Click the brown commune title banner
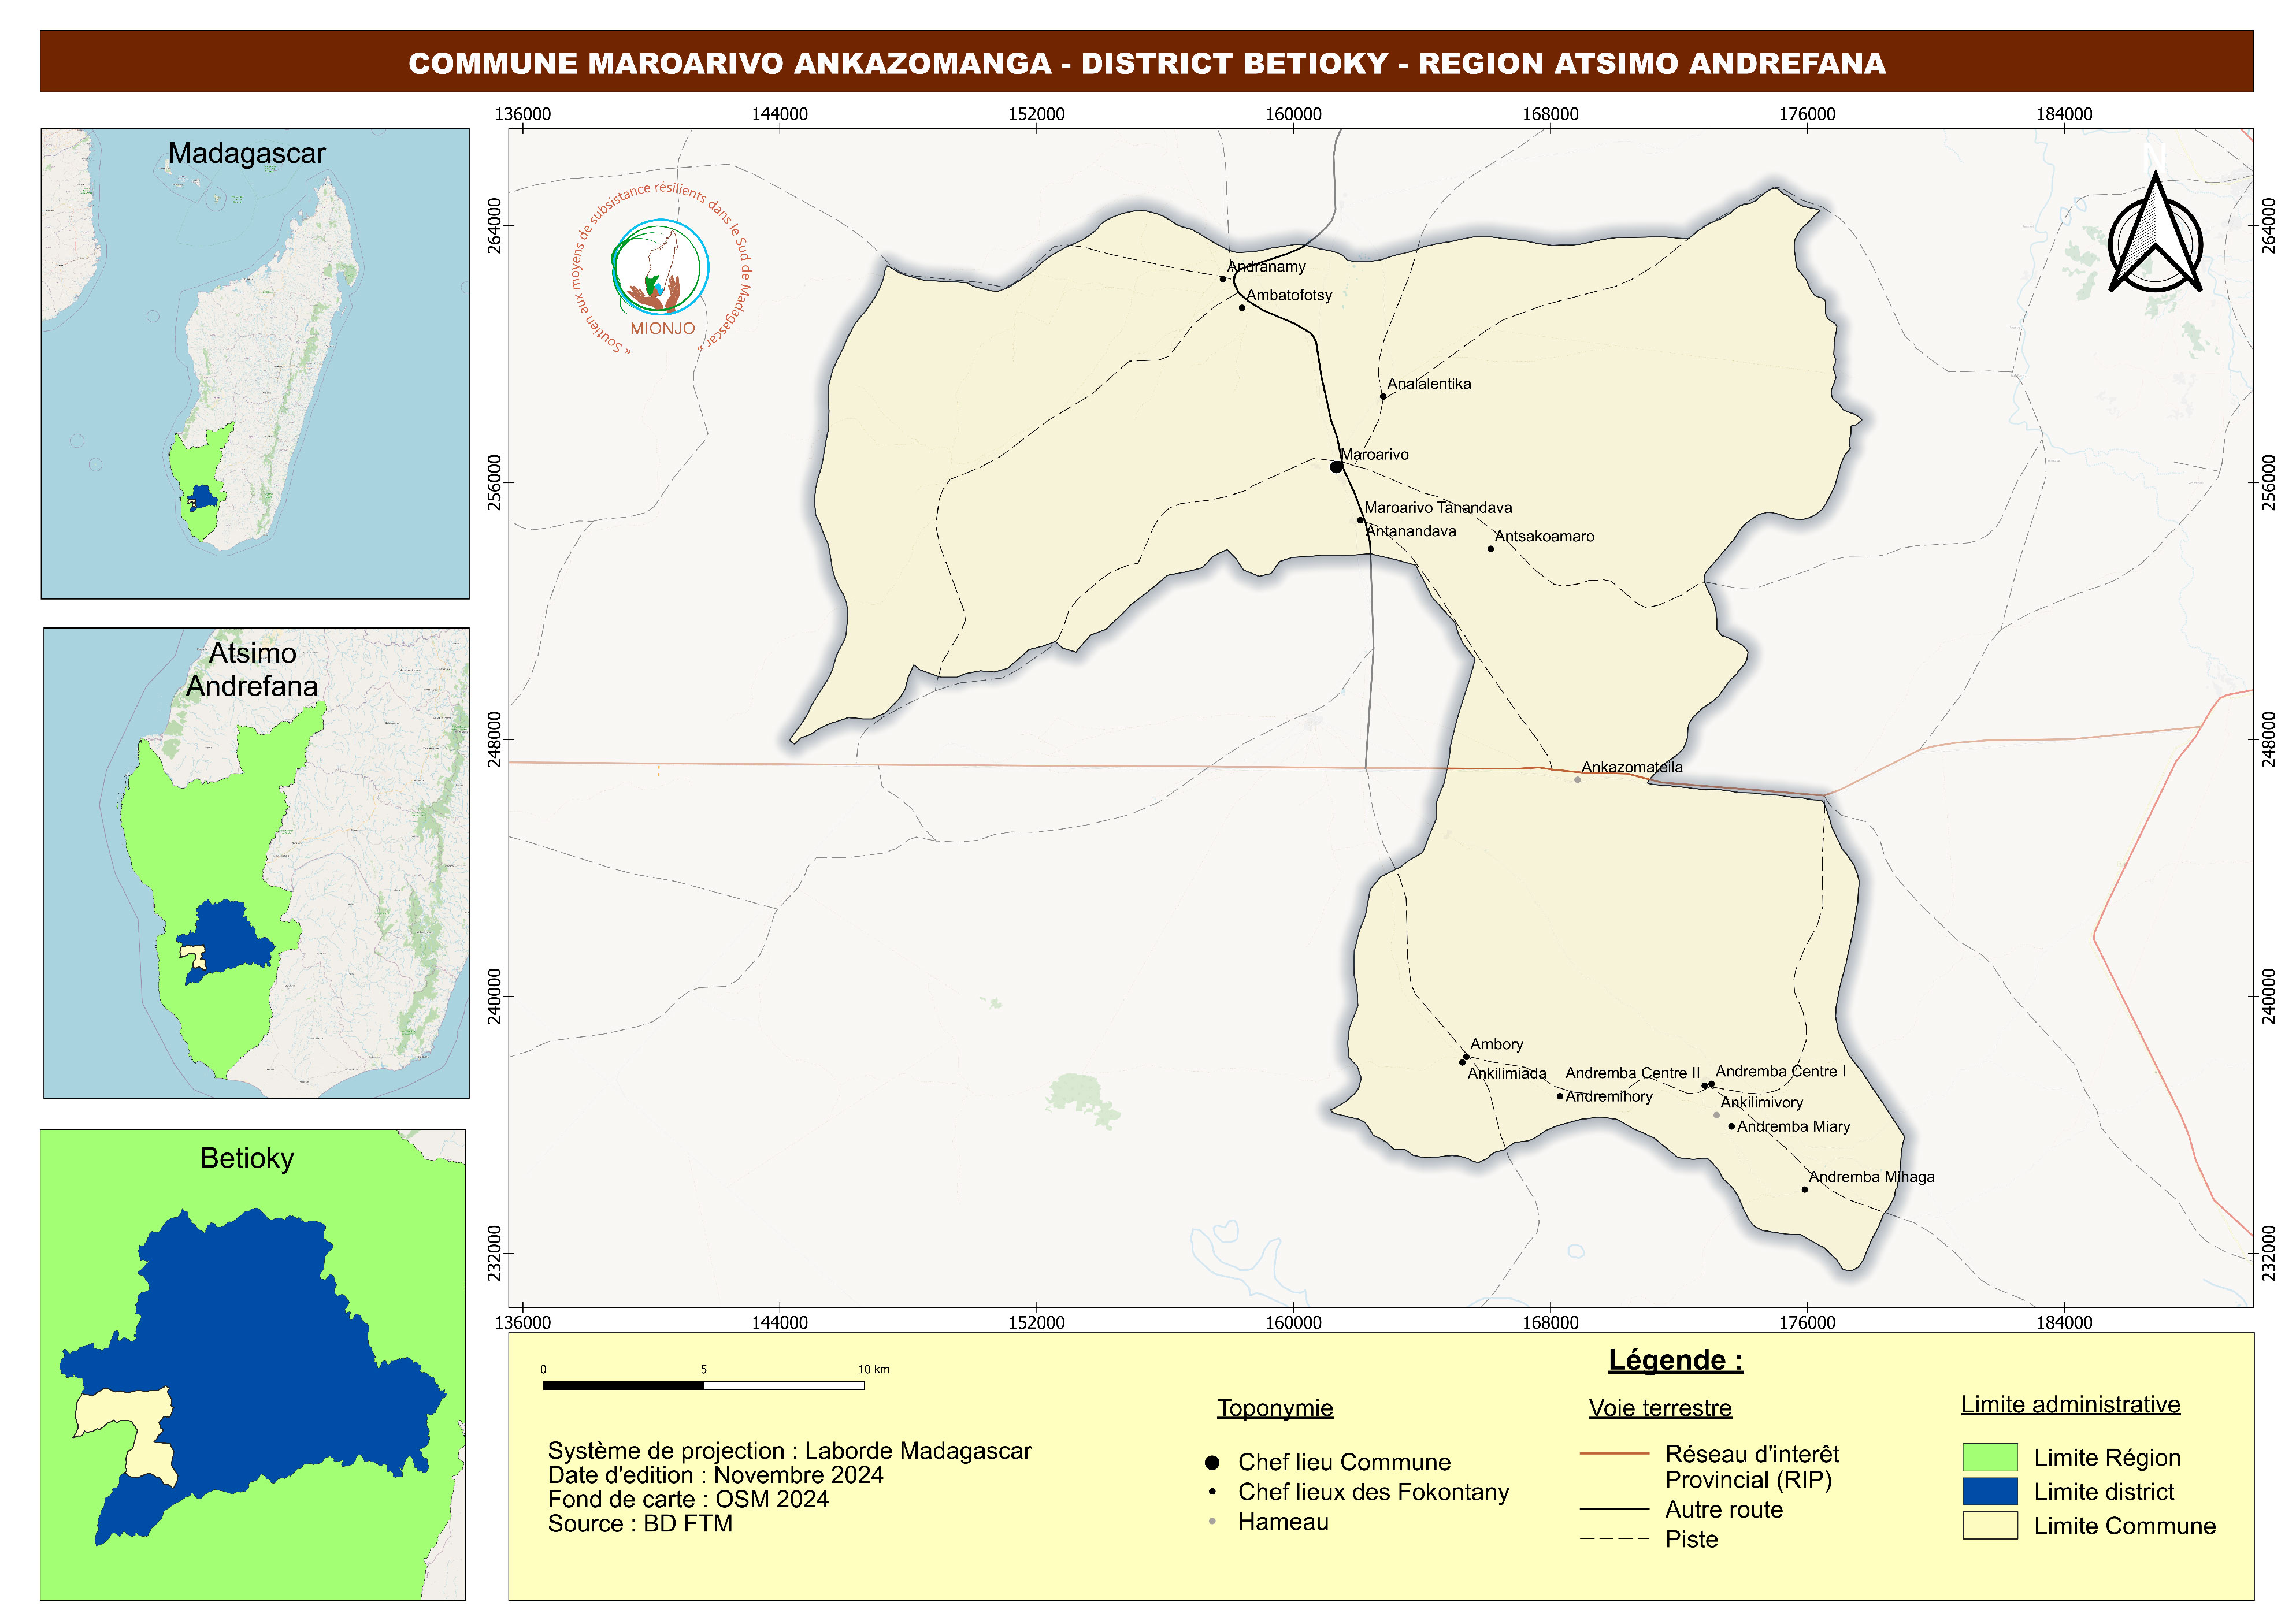 (1146, 62)
